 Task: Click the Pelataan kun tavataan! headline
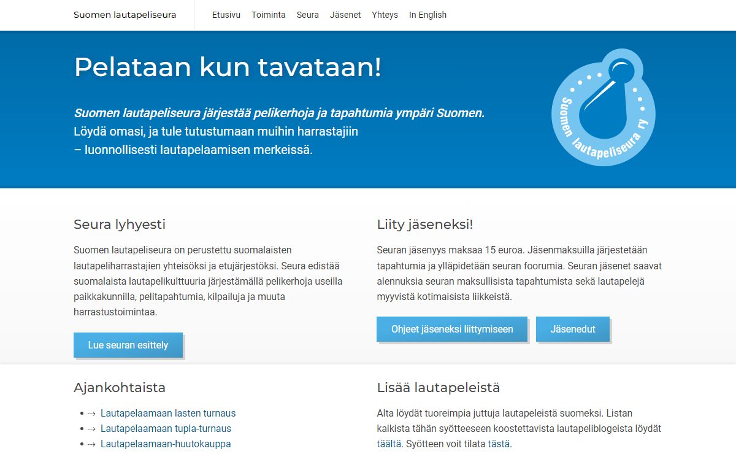(x=228, y=67)
